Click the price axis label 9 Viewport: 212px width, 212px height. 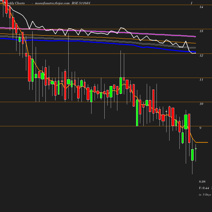coord(200,128)
